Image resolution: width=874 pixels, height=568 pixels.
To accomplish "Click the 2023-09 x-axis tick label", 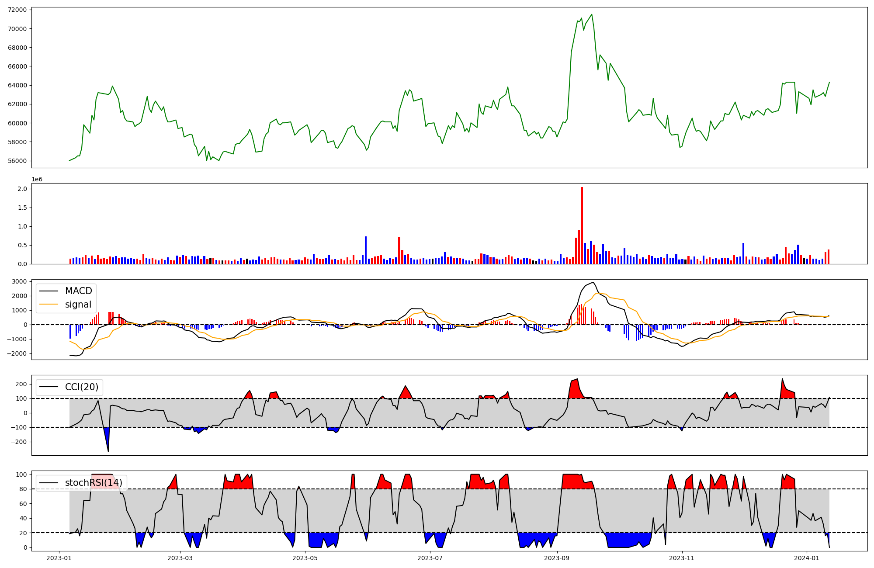I will pos(557,558).
